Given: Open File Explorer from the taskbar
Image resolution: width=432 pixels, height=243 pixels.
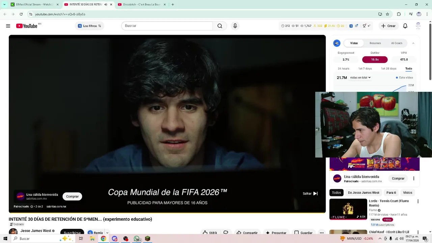Looking at the screenshot, I should click(x=92, y=239).
